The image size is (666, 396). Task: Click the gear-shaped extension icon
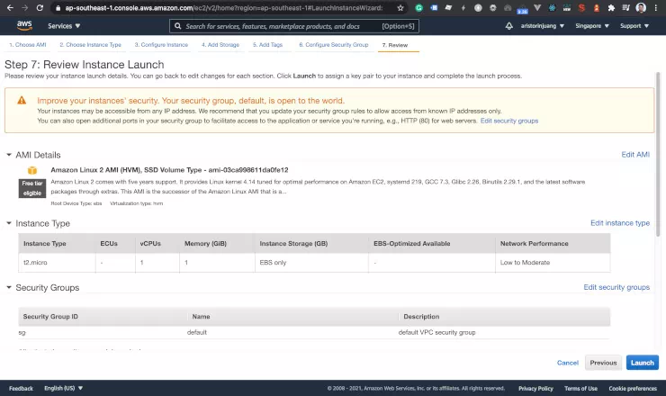492,7
